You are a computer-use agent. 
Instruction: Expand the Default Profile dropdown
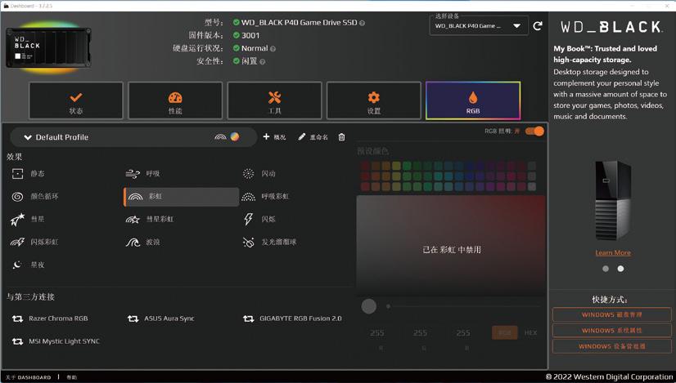click(x=133, y=137)
